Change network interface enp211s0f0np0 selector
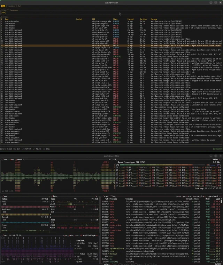This screenshot has width=223, height=265. (89, 235)
